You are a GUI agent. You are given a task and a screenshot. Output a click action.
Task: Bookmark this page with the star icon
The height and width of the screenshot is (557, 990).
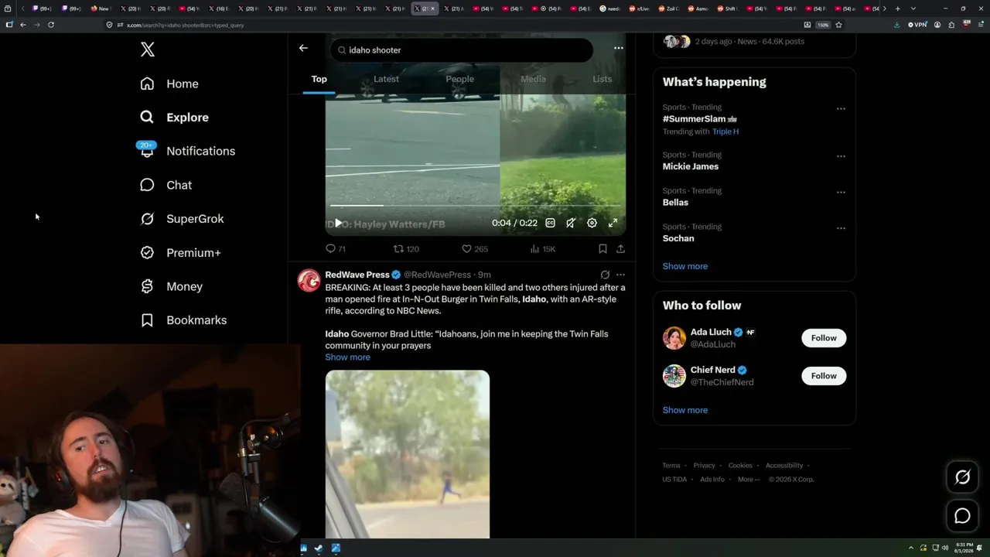pyautogui.click(x=838, y=25)
